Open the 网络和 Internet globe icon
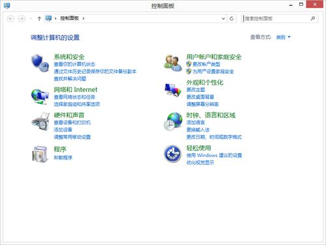 point(40,96)
